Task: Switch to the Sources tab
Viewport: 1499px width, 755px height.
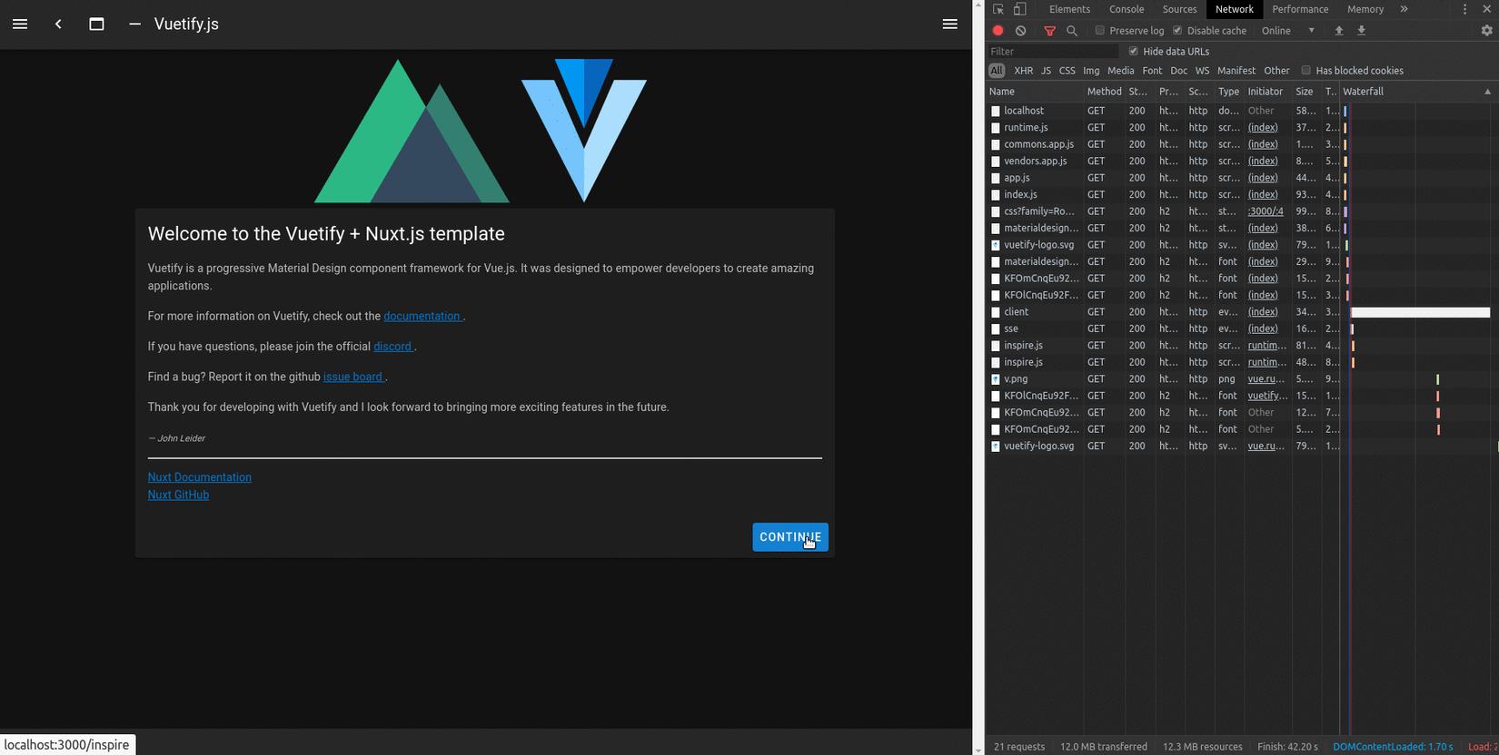Action: coord(1180,9)
